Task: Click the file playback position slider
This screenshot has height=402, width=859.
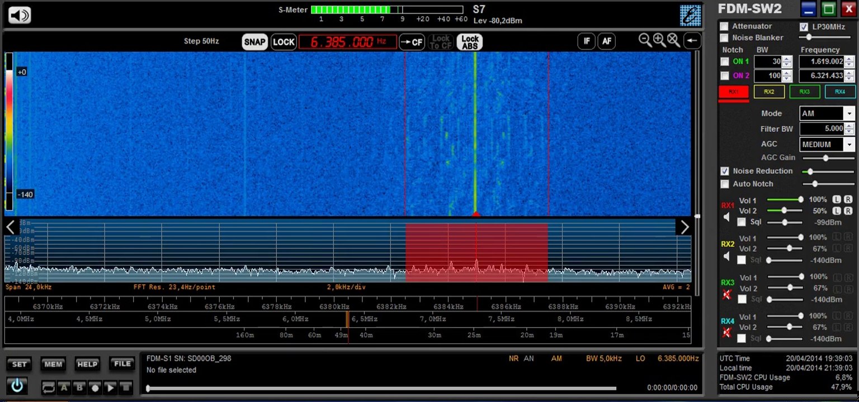Action: (381, 388)
